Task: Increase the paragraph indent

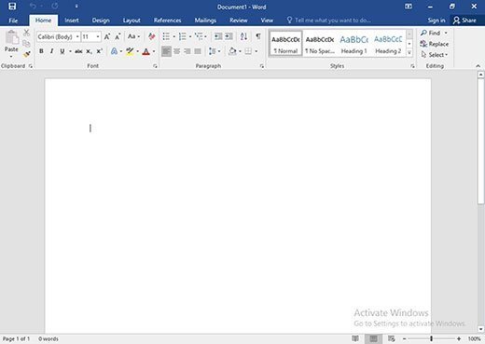Action: pos(229,36)
